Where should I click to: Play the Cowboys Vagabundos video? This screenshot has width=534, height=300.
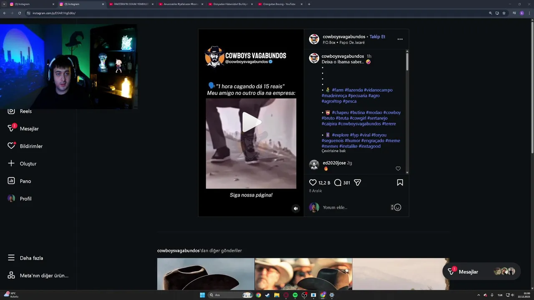point(251,122)
